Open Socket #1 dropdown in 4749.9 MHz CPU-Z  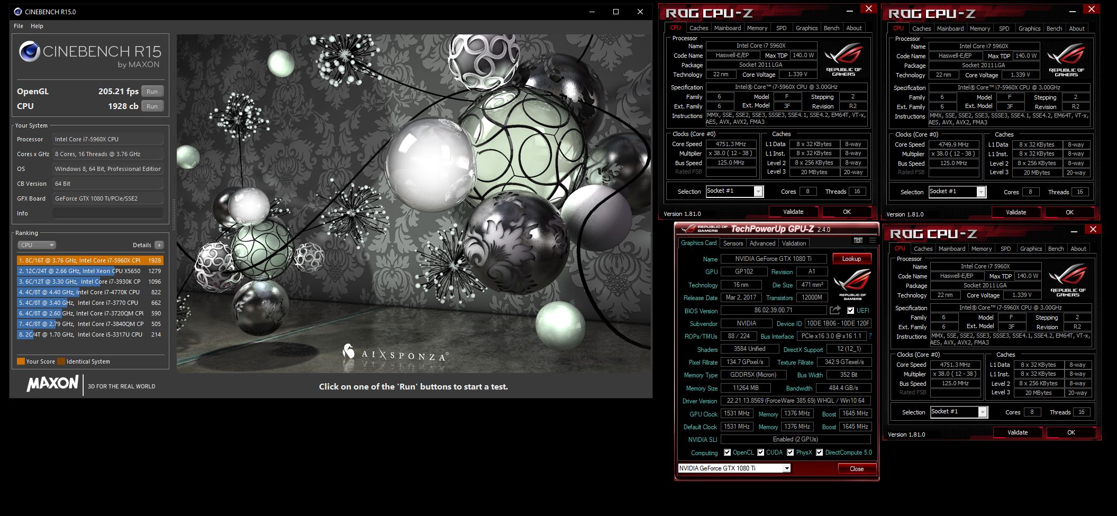pos(957,192)
